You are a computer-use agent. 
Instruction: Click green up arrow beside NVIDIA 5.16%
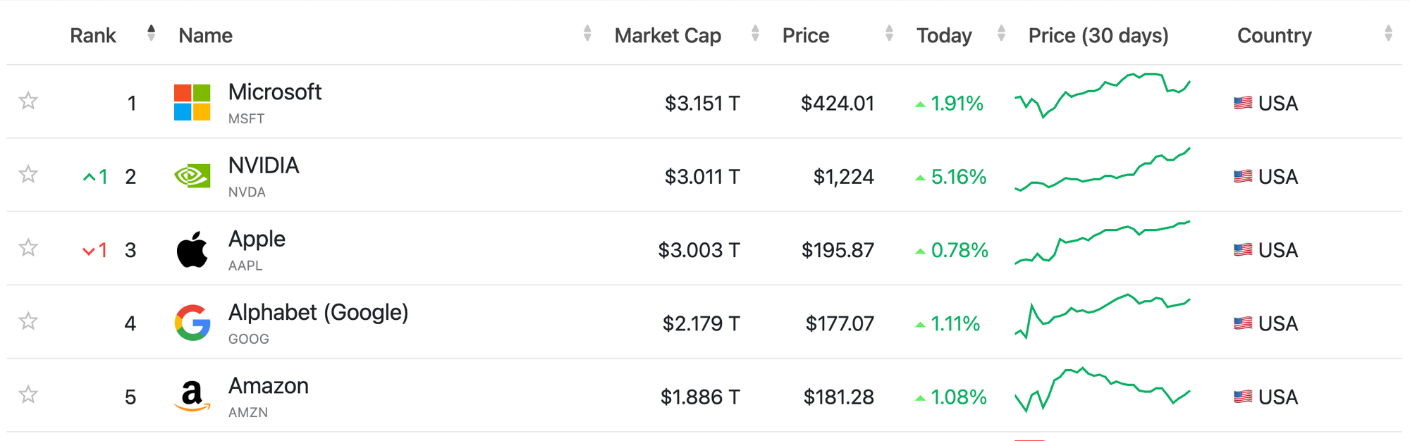[x=920, y=178]
